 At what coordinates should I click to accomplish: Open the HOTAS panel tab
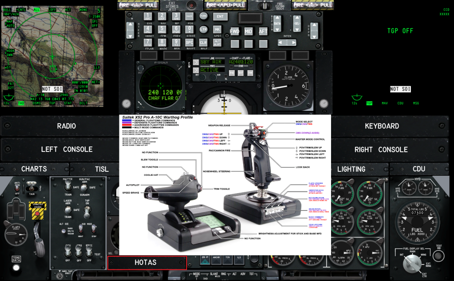(146, 262)
